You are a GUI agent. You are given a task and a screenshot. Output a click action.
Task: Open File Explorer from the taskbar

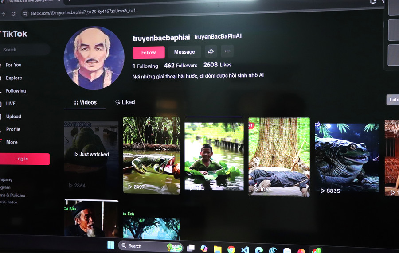tap(217, 249)
